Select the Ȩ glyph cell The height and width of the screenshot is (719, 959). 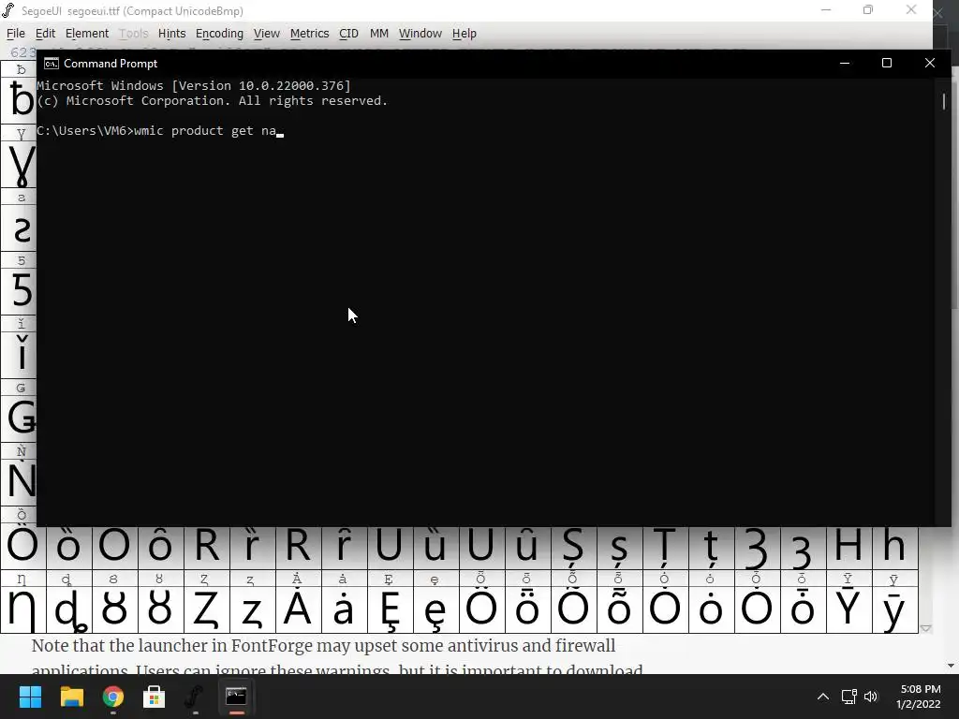pos(390,609)
